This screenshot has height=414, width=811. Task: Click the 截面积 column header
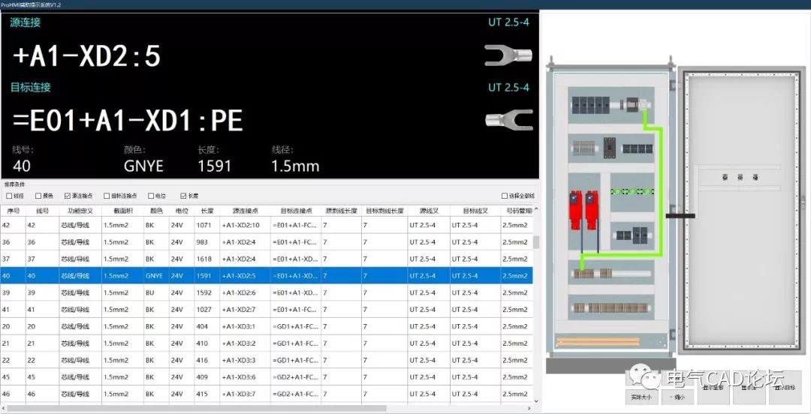coord(122,211)
